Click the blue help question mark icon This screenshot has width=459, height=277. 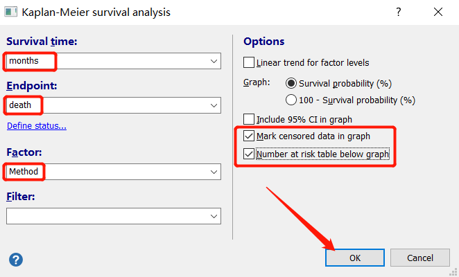click(16, 260)
